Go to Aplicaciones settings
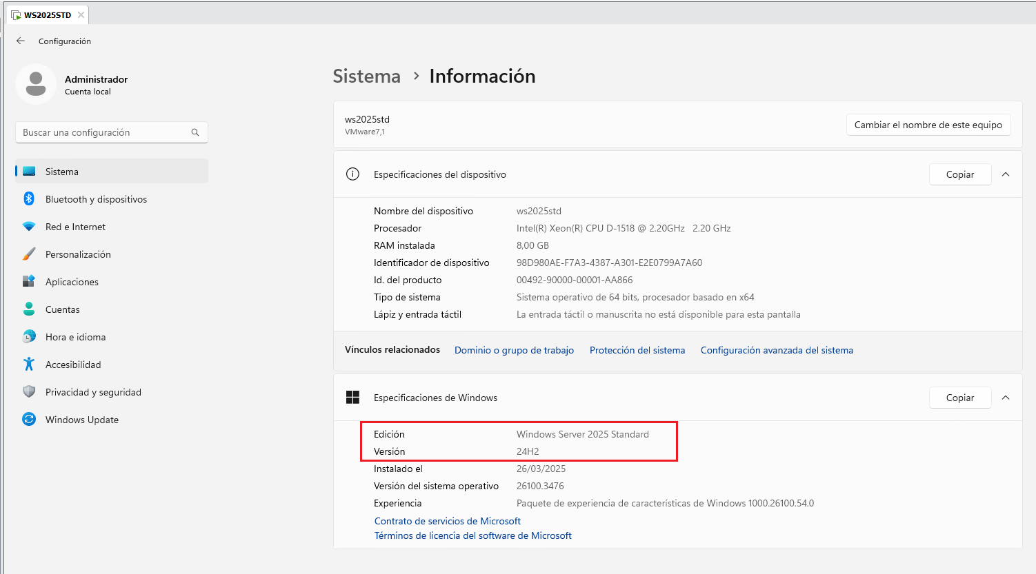This screenshot has height=574, width=1036. pos(72,282)
